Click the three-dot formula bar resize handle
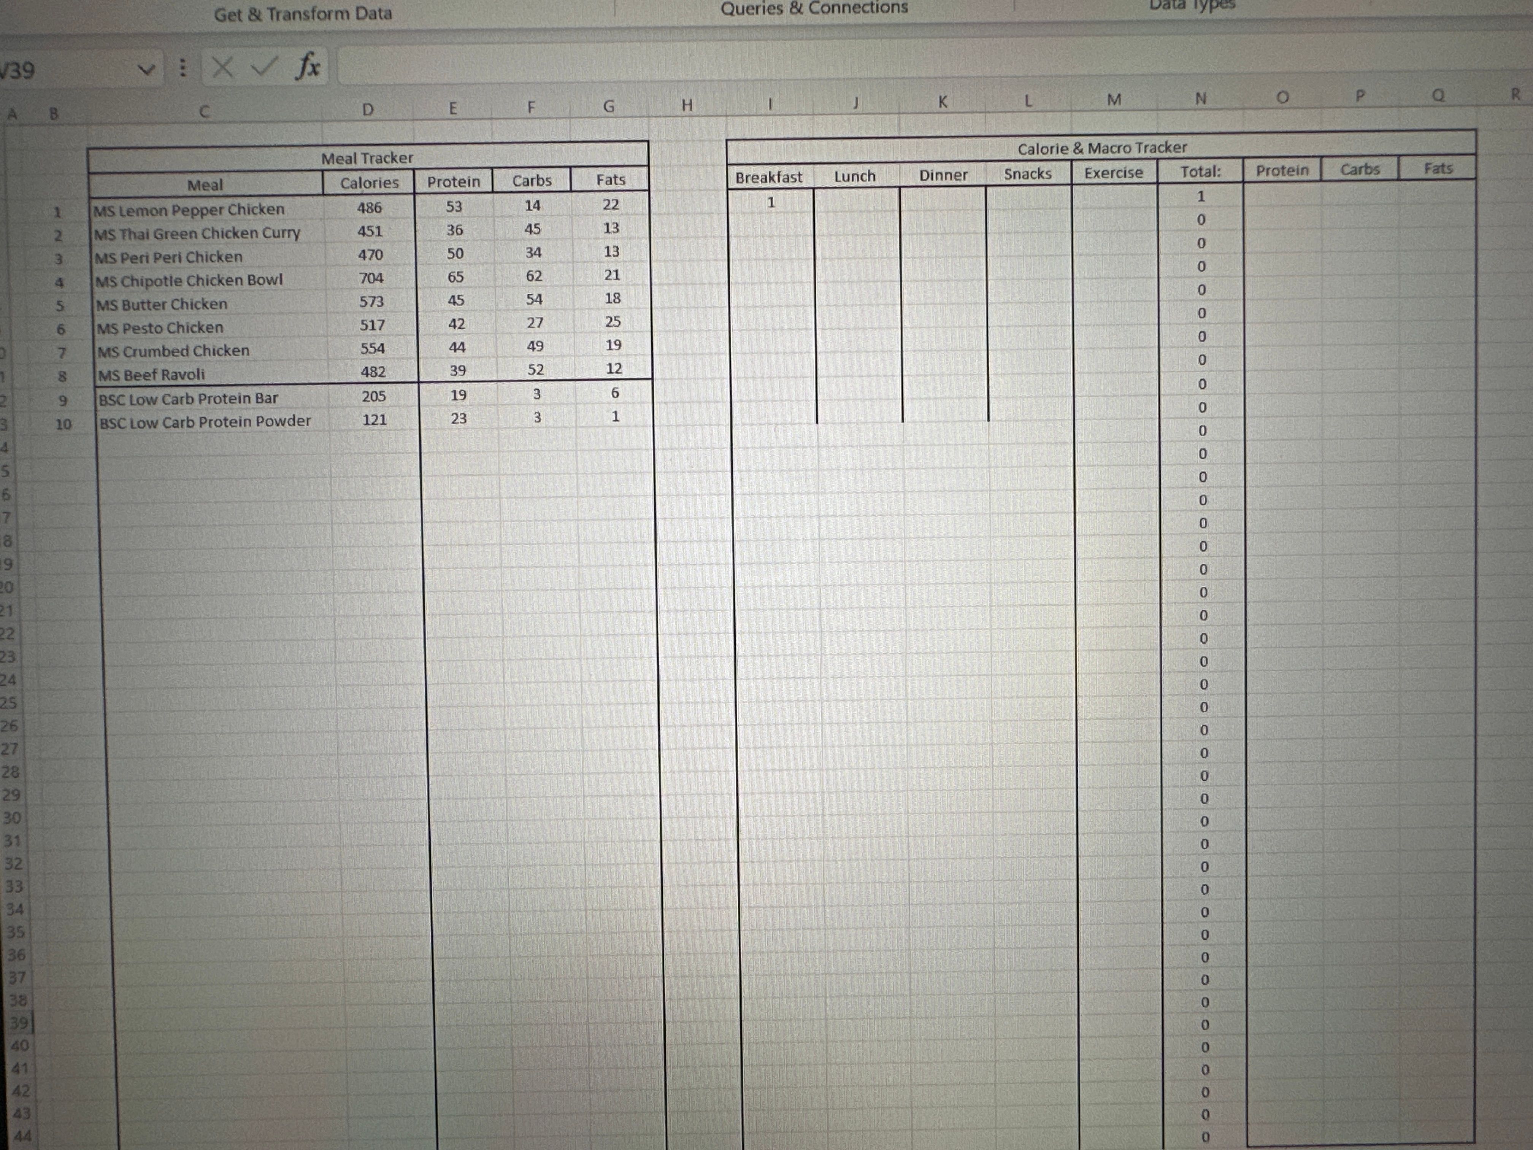The height and width of the screenshot is (1150, 1533). coord(182,68)
